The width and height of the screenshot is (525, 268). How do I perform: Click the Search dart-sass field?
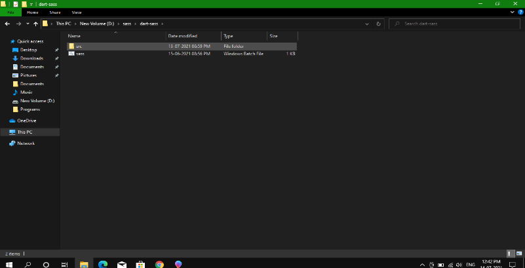(x=454, y=24)
